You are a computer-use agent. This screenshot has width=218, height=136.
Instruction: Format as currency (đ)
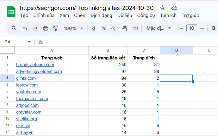point(93,28)
